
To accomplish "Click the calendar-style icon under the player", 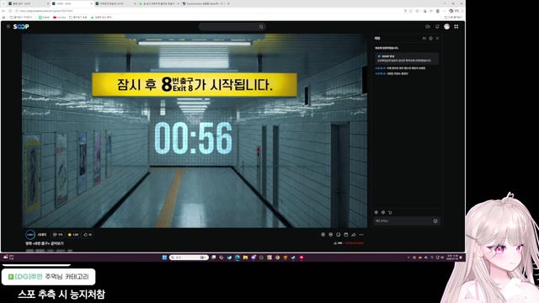I will (346, 235).
